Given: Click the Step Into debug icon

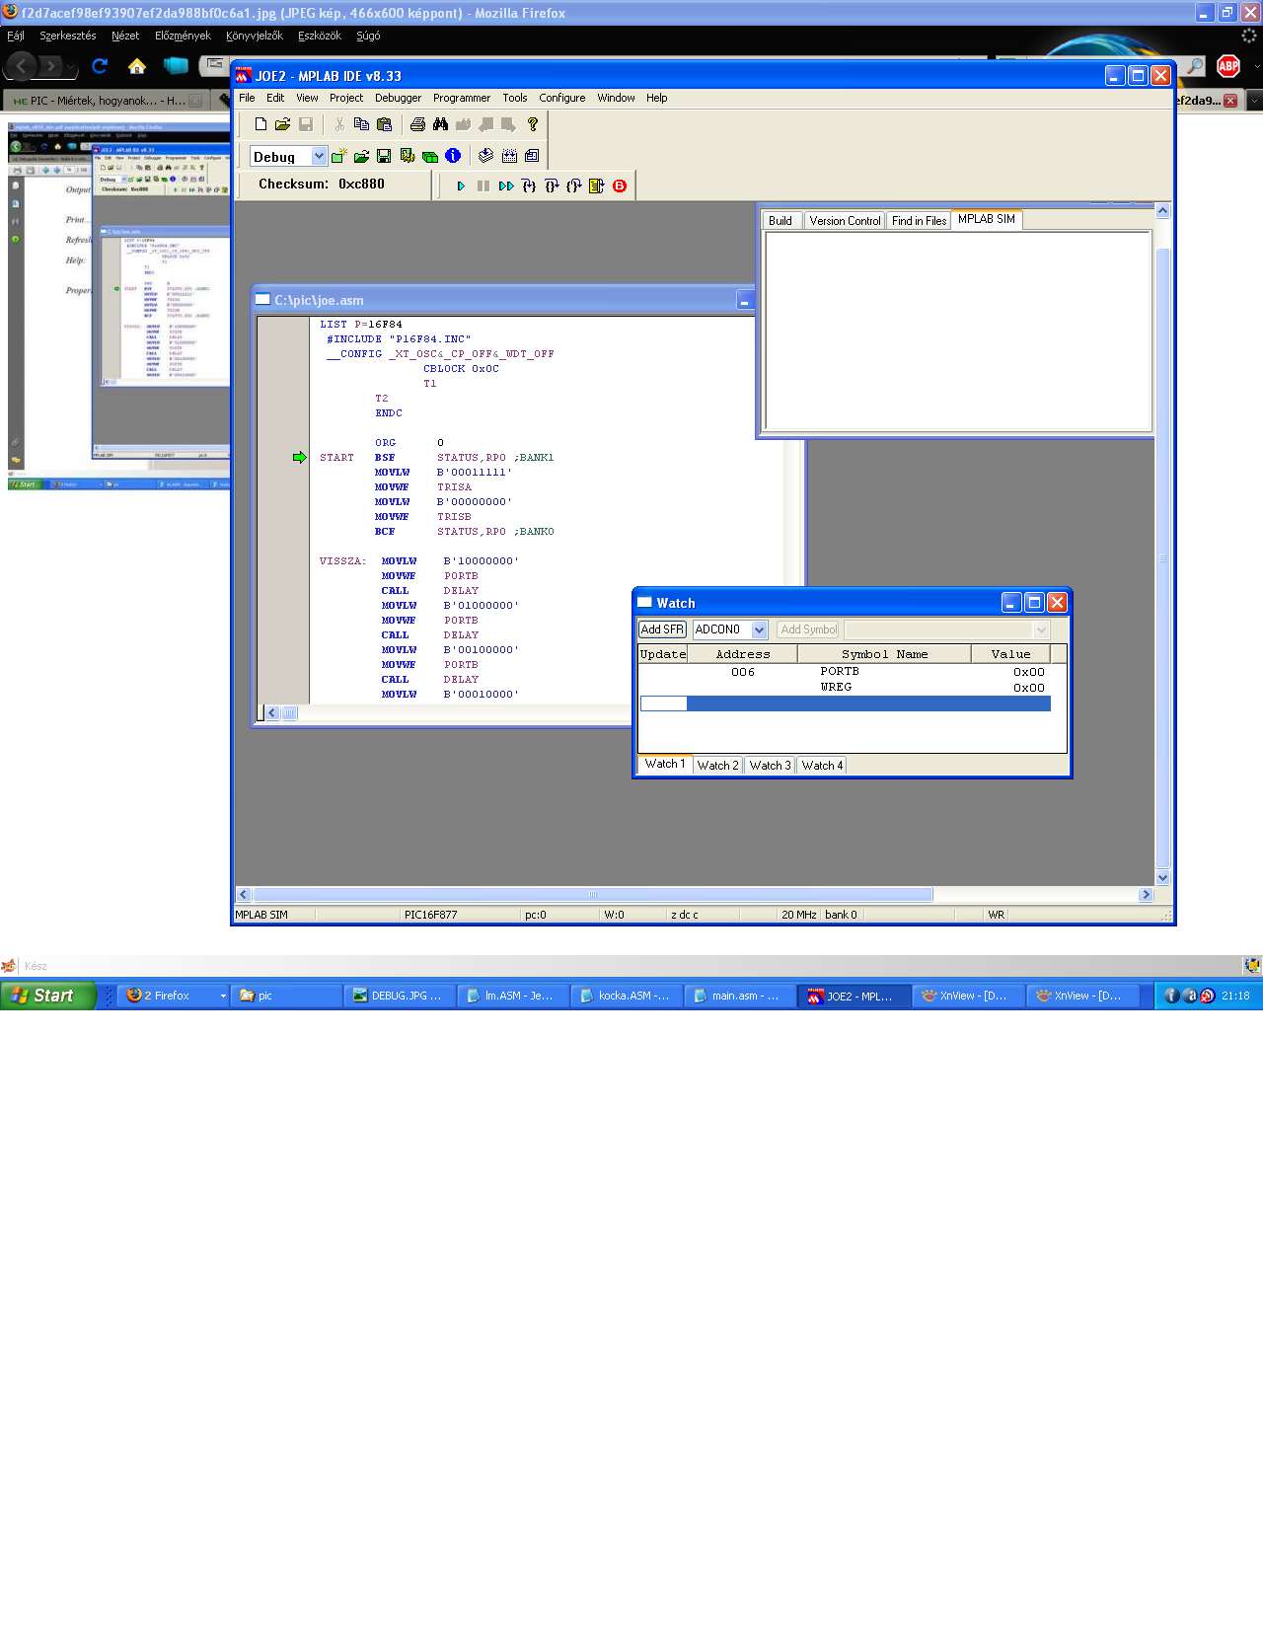Looking at the screenshot, I should pos(529,185).
